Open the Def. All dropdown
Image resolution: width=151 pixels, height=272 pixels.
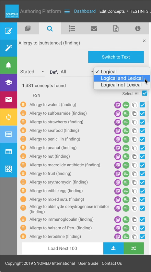click(77, 72)
